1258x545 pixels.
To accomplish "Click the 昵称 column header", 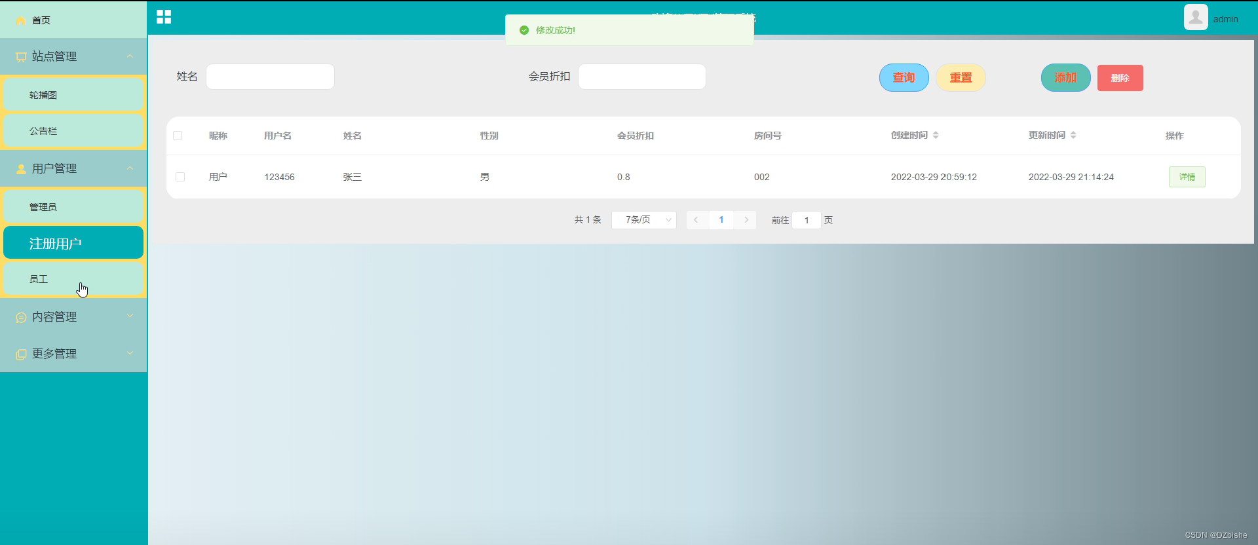I will point(218,136).
